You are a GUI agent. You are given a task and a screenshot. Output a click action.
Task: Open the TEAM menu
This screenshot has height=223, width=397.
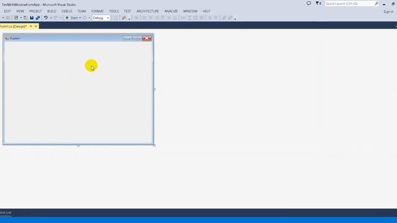[x=81, y=11]
